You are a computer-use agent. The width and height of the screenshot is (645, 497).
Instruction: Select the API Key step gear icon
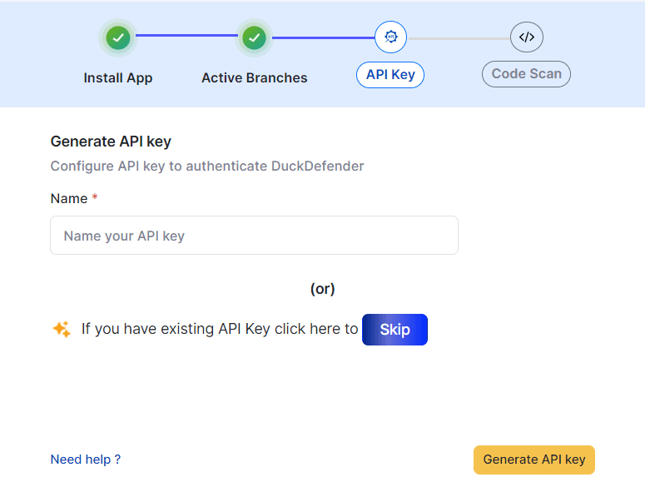(x=391, y=37)
